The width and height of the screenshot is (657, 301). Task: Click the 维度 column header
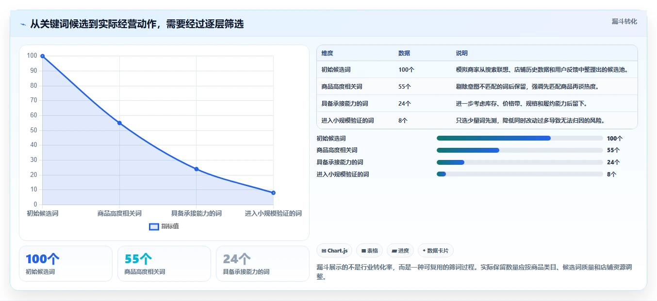point(327,53)
